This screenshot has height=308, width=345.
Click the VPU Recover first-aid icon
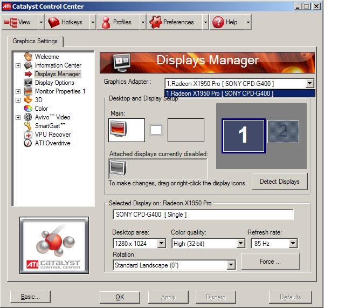28,135
